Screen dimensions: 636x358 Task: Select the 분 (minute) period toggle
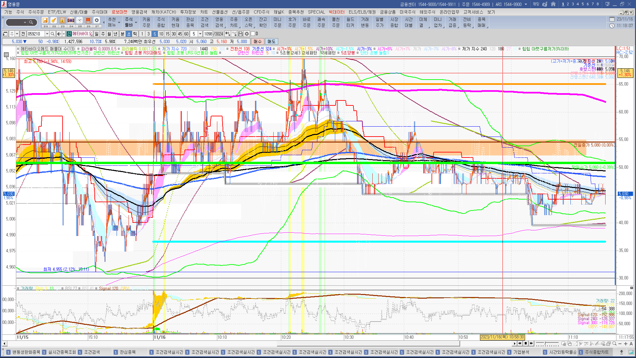[122, 34]
